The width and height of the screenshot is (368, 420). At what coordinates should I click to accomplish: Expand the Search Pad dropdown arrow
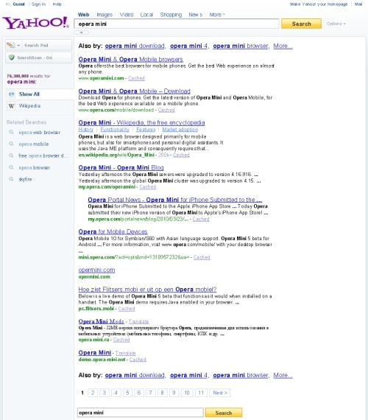(18, 45)
